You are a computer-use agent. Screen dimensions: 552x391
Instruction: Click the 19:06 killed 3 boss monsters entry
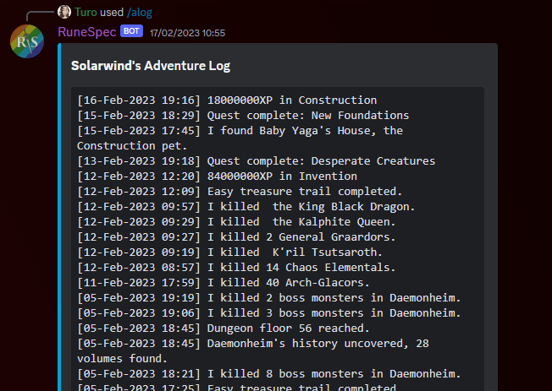tap(269, 312)
